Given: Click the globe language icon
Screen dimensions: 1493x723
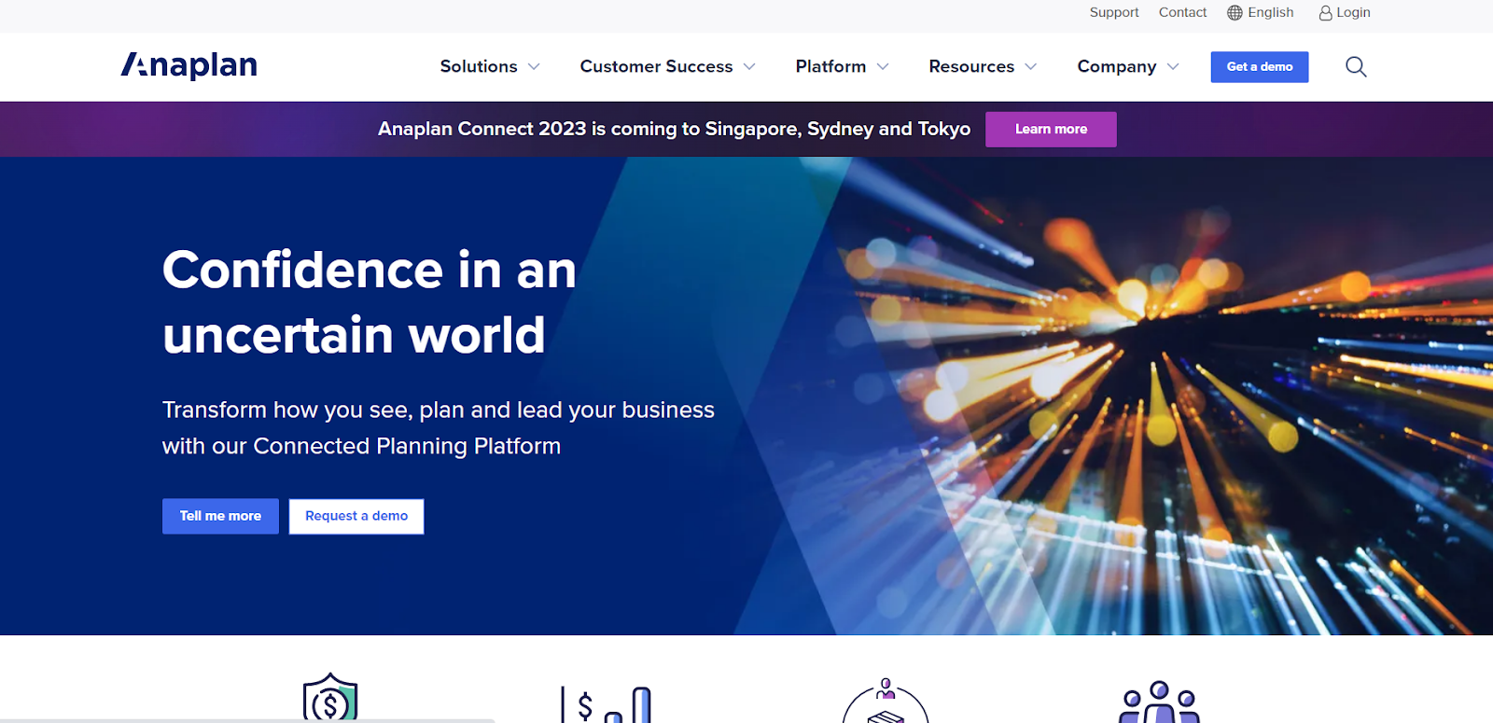Looking at the screenshot, I should [1235, 12].
